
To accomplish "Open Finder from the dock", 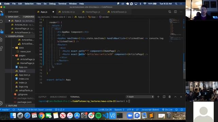I will (13, 116).
